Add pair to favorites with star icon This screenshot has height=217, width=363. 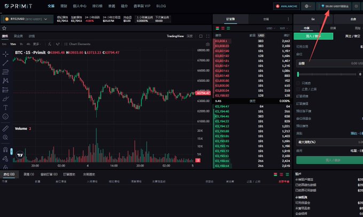(x=4, y=28)
